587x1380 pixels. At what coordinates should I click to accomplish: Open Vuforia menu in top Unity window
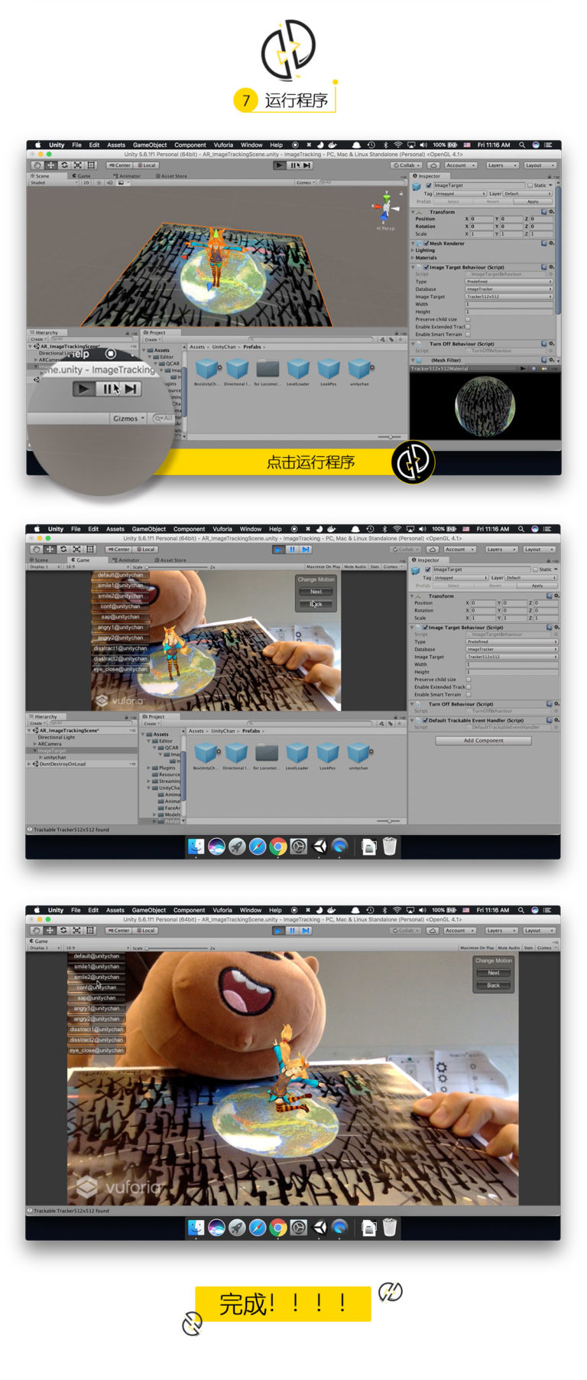pyautogui.click(x=223, y=145)
